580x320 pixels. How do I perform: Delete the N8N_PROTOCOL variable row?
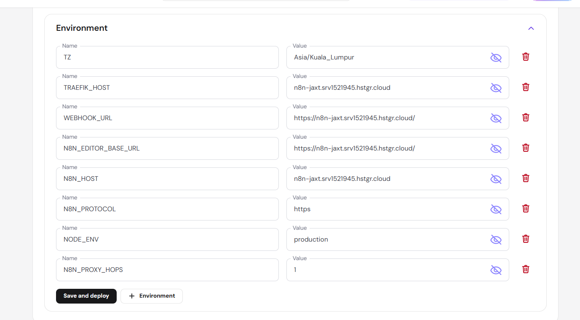click(526, 209)
